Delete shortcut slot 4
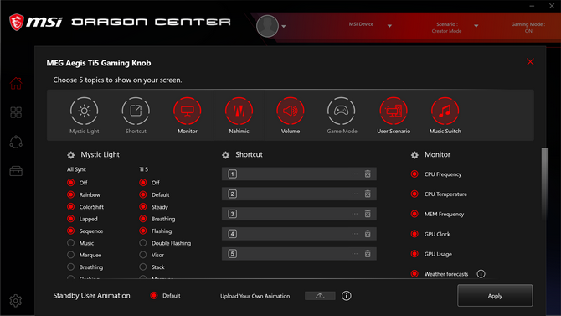 tap(368, 234)
